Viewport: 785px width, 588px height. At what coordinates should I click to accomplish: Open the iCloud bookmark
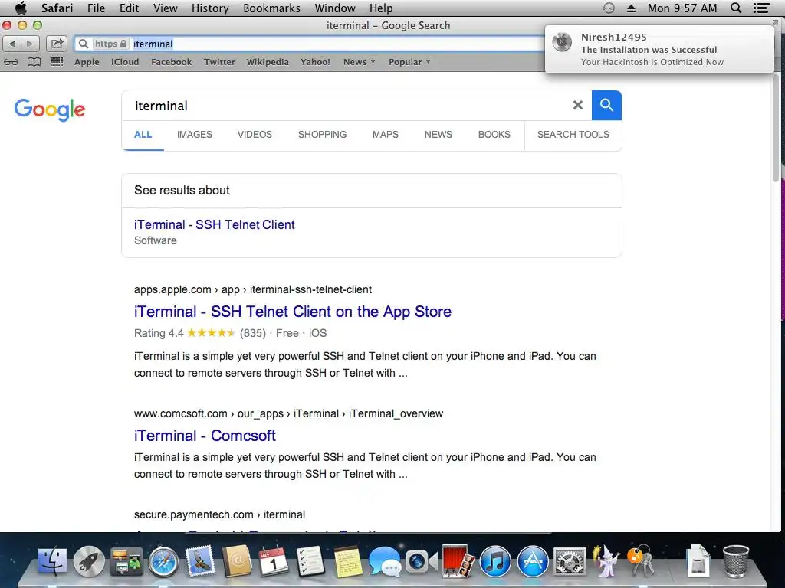point(125,62)
